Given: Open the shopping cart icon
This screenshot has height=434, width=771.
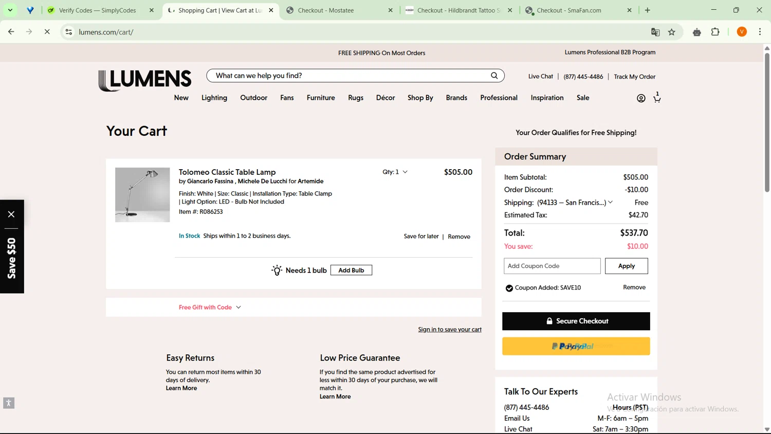Looking at the screenshot, I should click(657, 98).
